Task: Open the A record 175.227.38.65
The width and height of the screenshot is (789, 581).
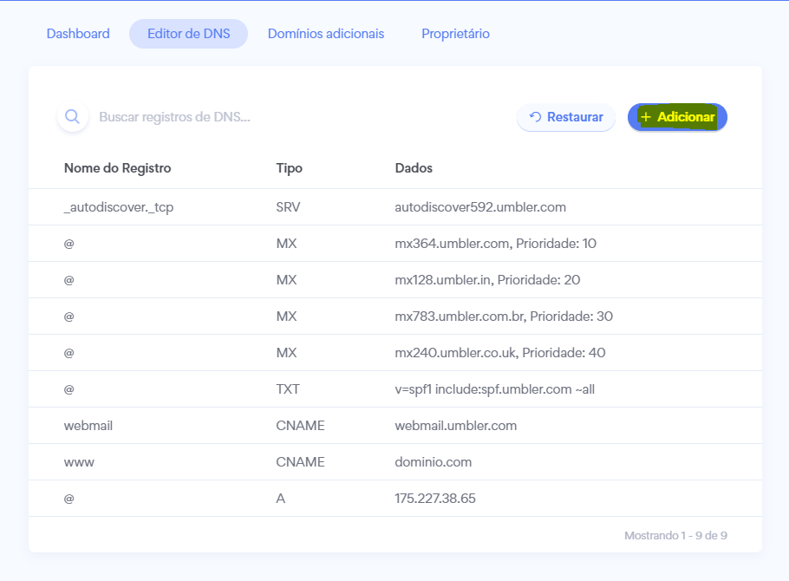Action: [394, 499]
